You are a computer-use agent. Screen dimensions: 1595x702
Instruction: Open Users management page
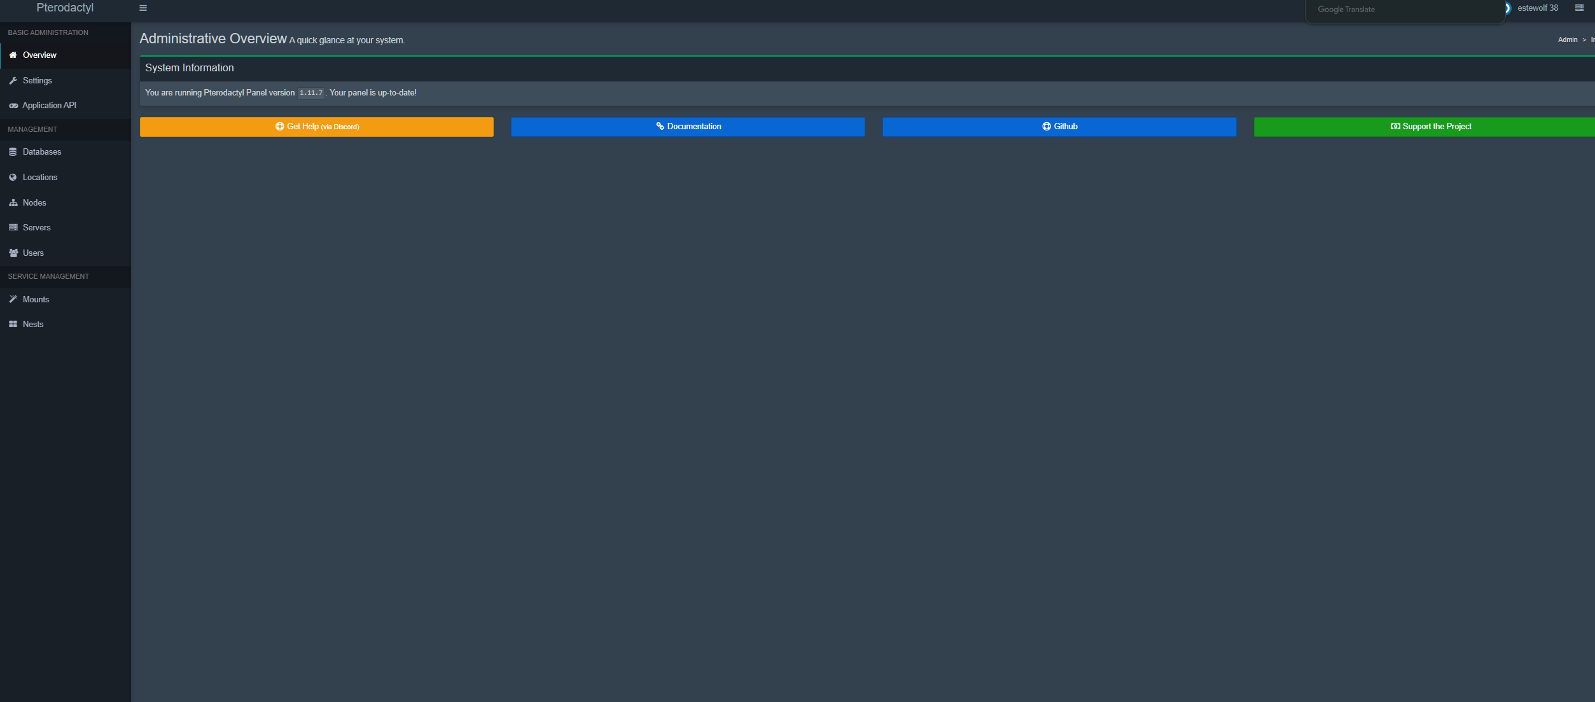click(66, 253)
